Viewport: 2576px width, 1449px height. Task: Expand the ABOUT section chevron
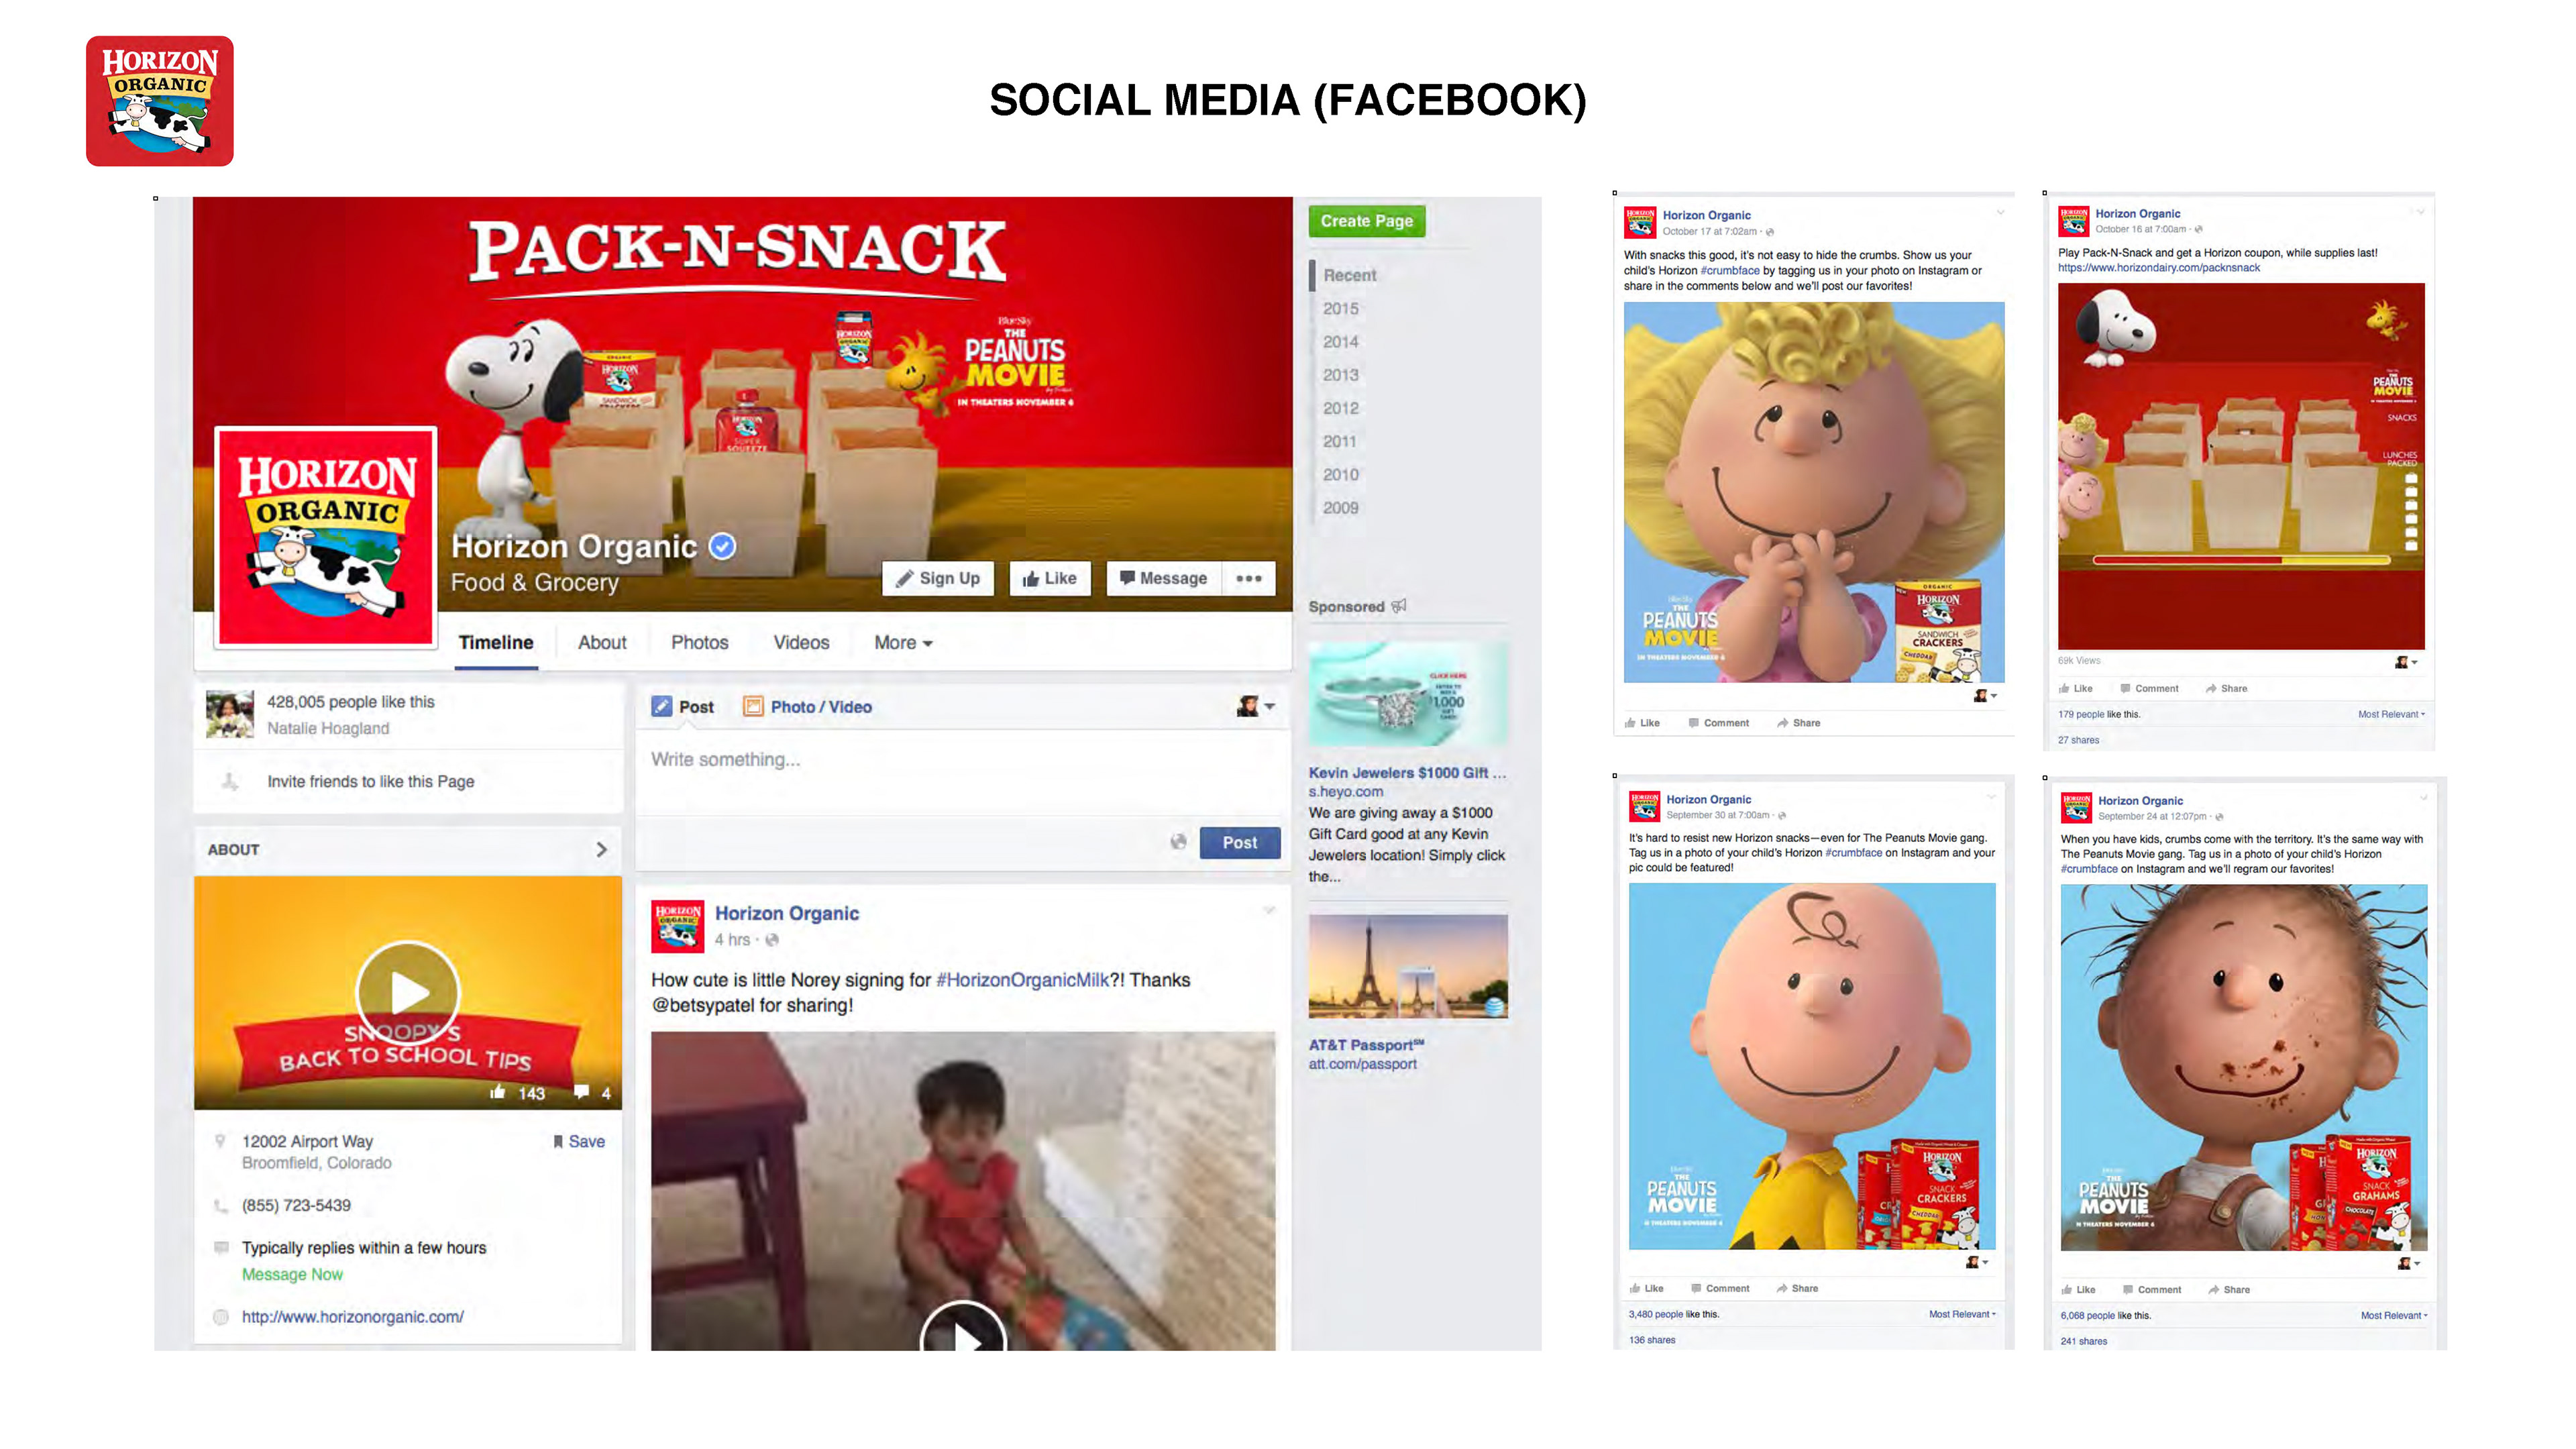coord(601,849)
